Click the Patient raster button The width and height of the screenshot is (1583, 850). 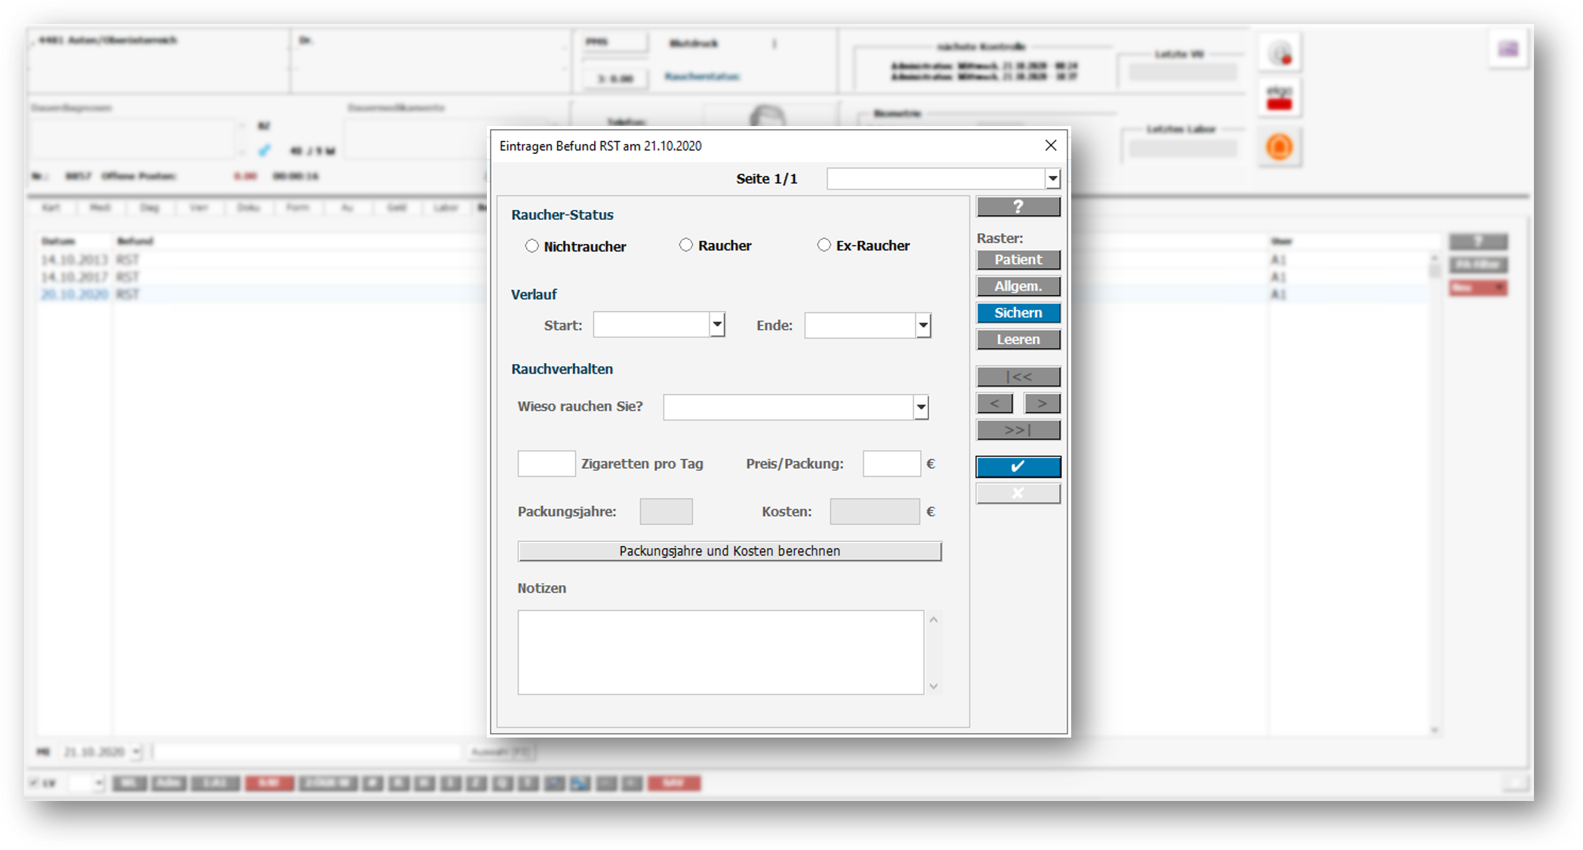[1018, 260]
